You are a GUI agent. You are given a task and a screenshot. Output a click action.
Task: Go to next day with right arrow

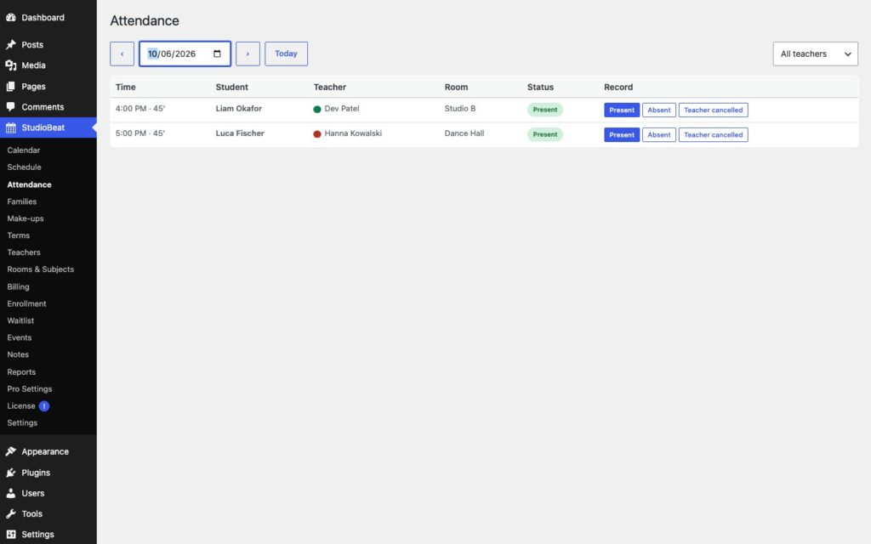pos(248,54)
